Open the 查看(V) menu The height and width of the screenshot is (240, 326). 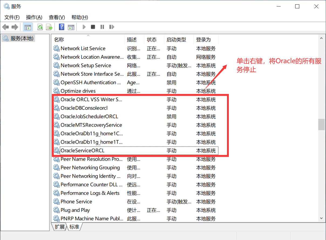57,17
